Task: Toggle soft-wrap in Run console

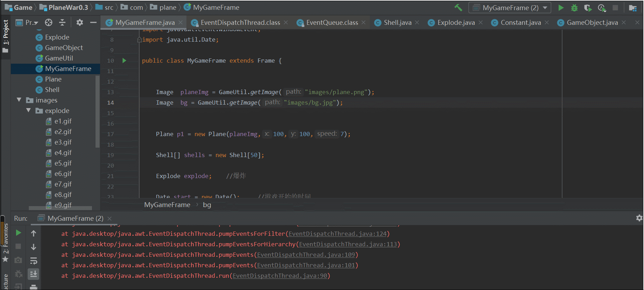Action: 34,261
